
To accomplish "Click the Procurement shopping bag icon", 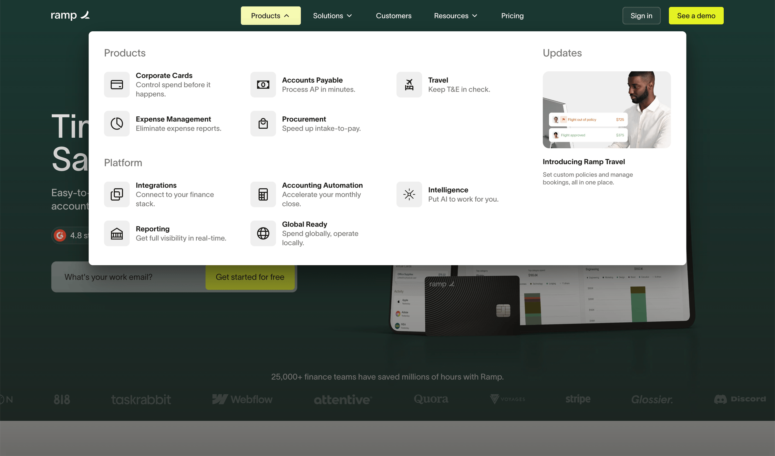I will click(x=263, y=123).
